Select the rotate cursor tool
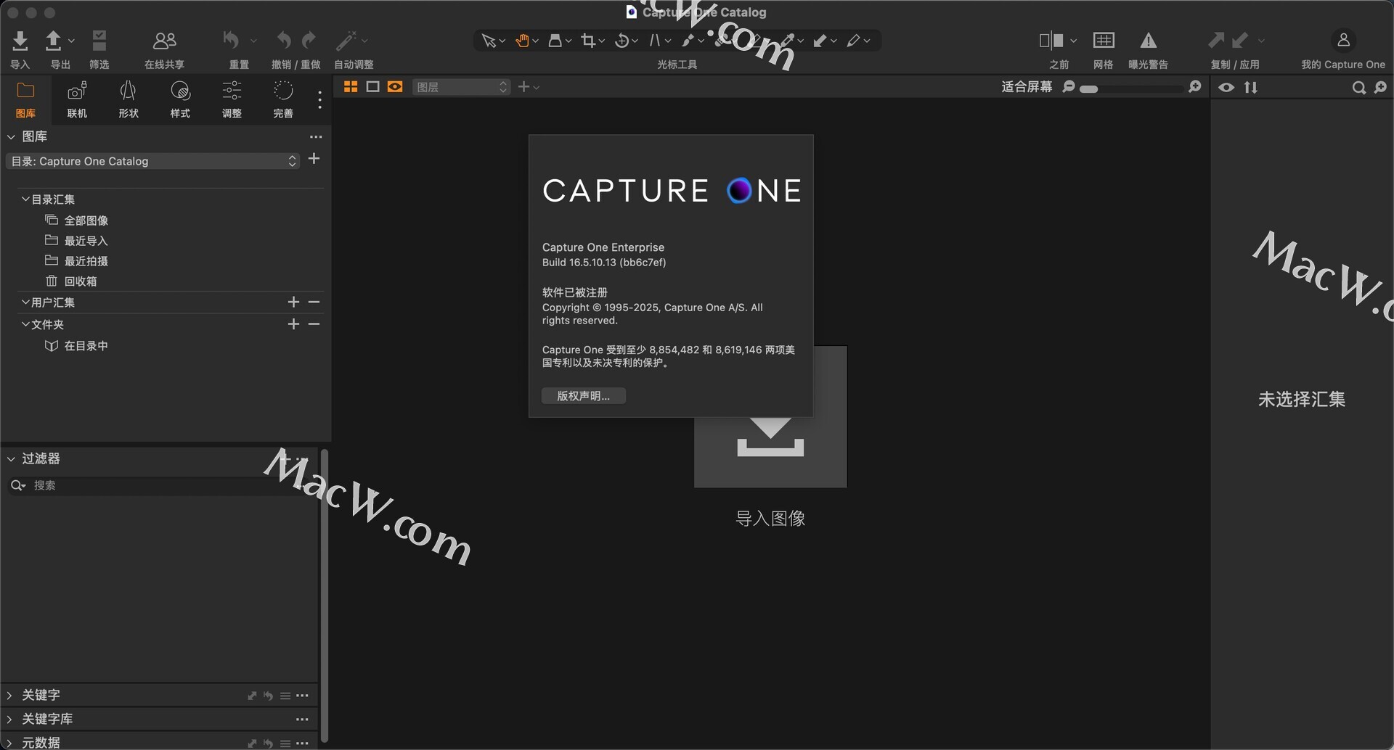Viewport: 1394px width, 750px height. click(x=621, y=41)
